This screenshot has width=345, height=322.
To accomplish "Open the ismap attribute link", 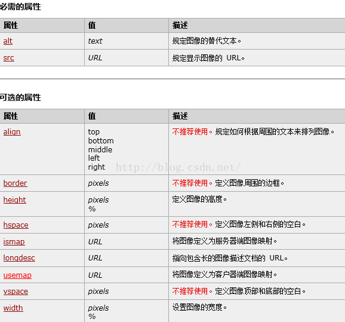I will point(14,241).
